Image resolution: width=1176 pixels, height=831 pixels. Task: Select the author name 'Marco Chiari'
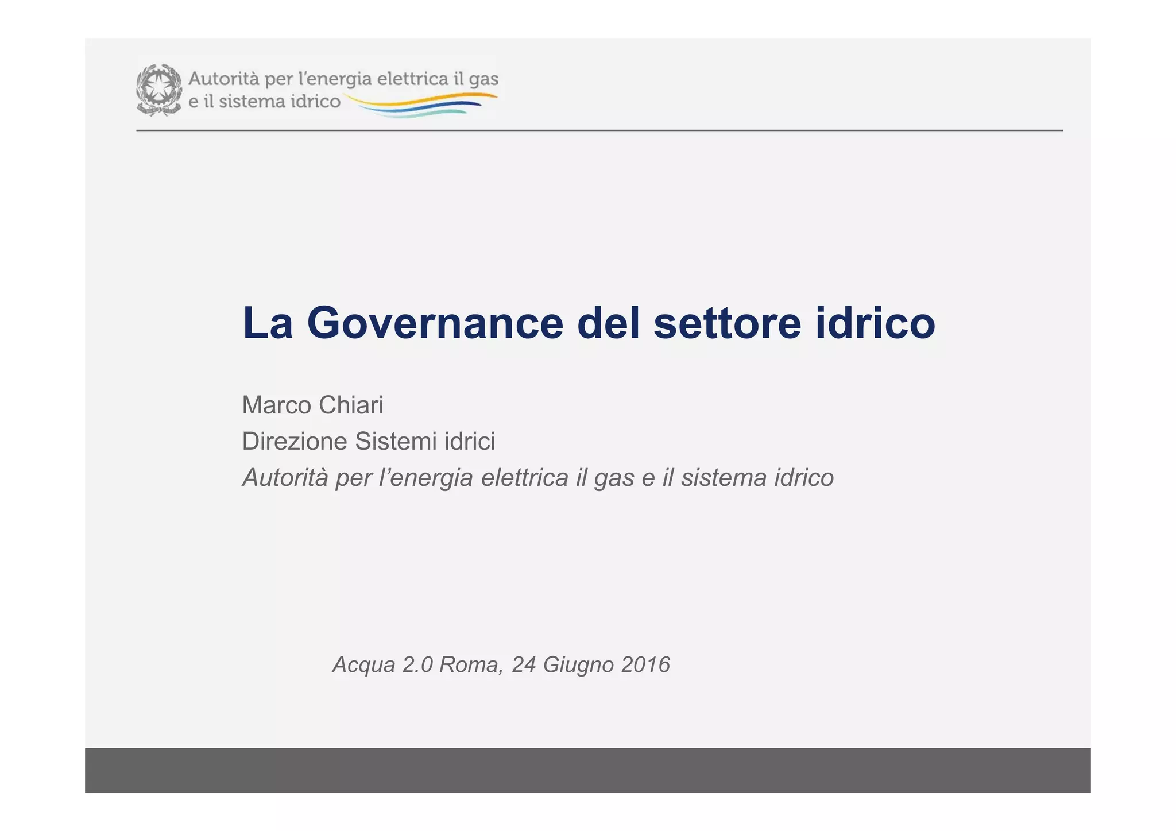(312, 405)
